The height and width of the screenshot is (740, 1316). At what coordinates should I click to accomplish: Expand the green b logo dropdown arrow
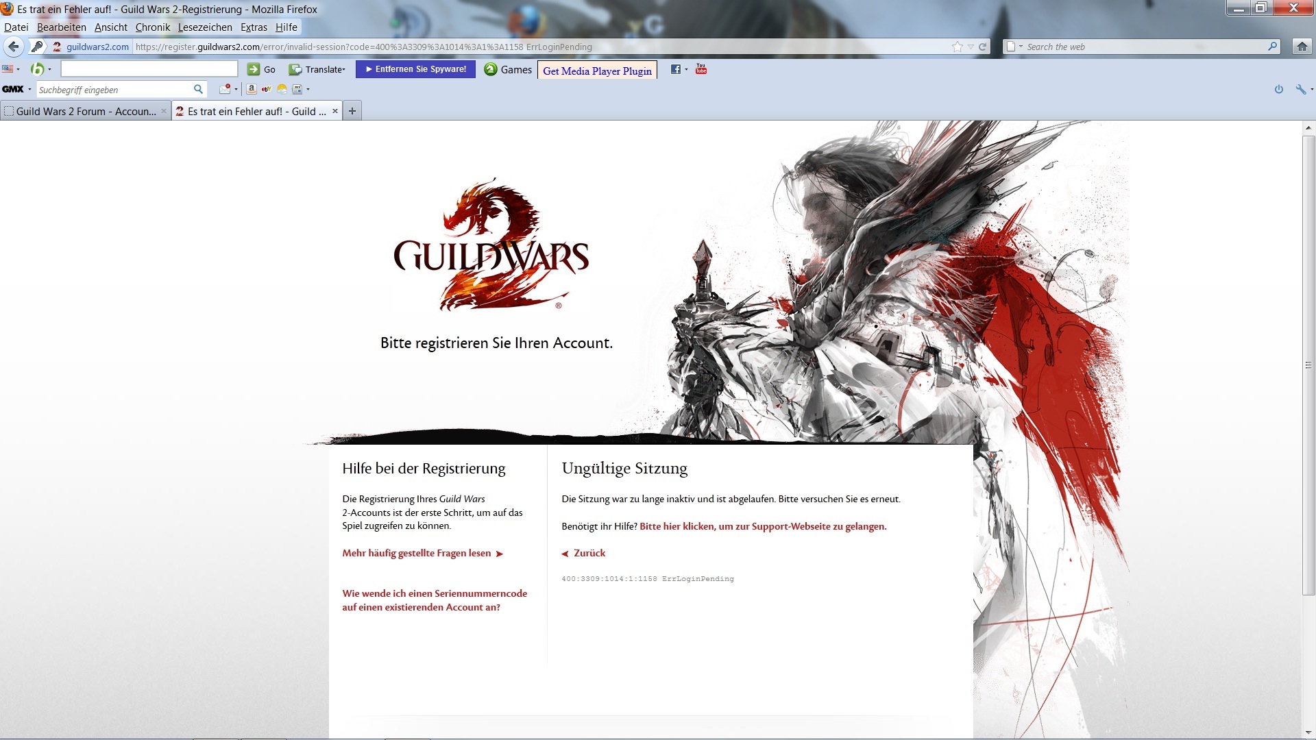tap(49, 69)
